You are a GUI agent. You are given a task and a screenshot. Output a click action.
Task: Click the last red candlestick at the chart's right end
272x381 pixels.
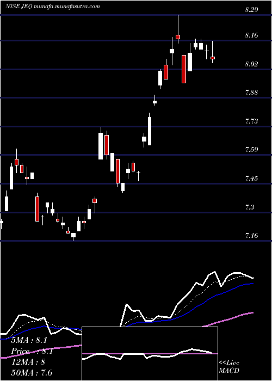pyautogui.click(x=213, y=52)
